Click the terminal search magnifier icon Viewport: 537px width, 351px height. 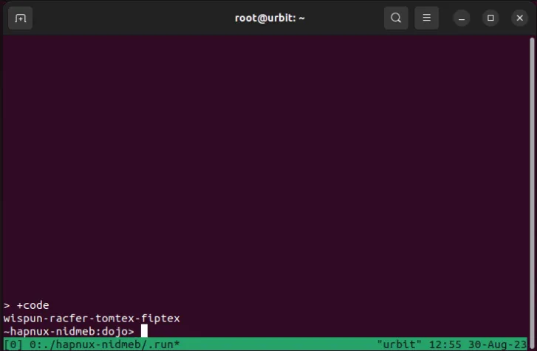pos(396,18)
